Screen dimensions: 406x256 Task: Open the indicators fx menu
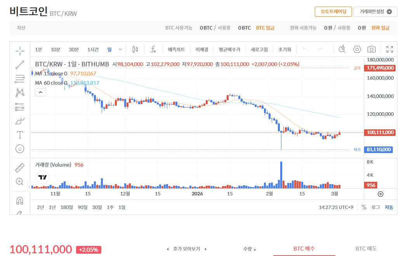(x=153, y=49)
